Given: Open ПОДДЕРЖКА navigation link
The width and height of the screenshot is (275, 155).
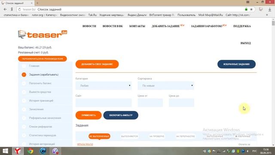Looking at the screenshot, I should (x=242, y=26).
